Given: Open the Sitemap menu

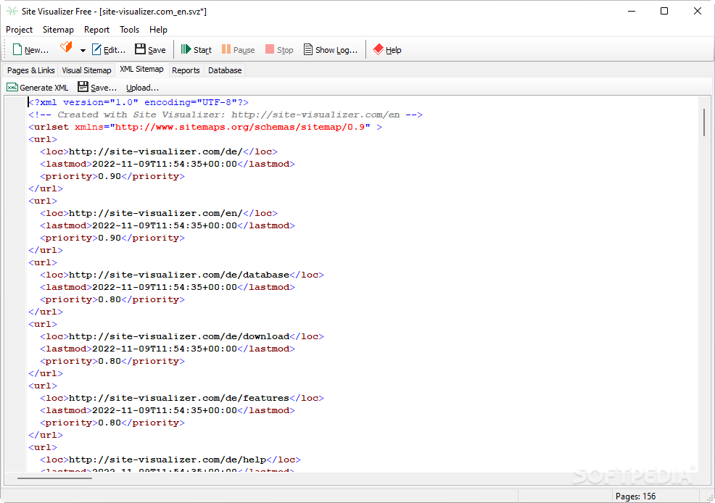Looking at the screenshot, I should coord(58,30).
